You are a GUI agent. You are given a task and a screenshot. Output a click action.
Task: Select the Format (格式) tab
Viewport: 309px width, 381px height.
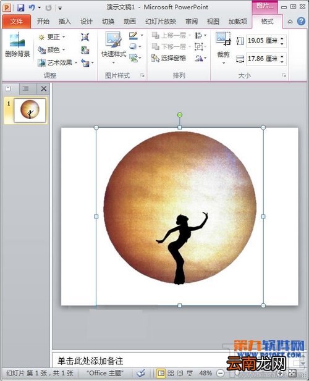coord(267,22)
